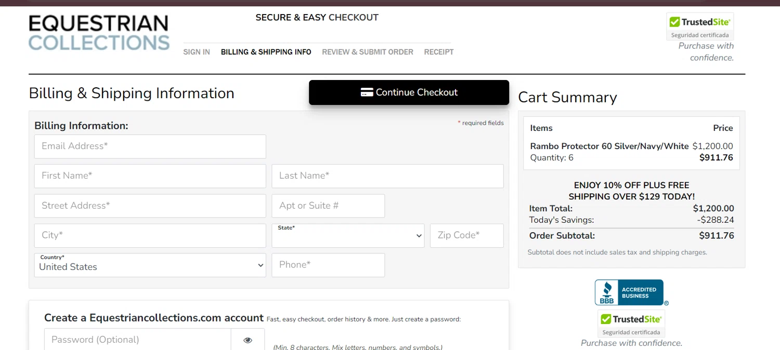
Task: Select the Last Name input
Action: [x=387, y=176]
